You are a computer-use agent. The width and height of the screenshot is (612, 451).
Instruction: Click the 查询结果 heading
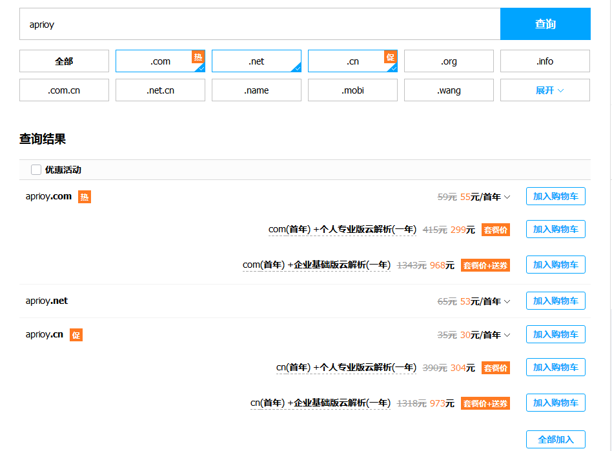[x=43, y=139]
